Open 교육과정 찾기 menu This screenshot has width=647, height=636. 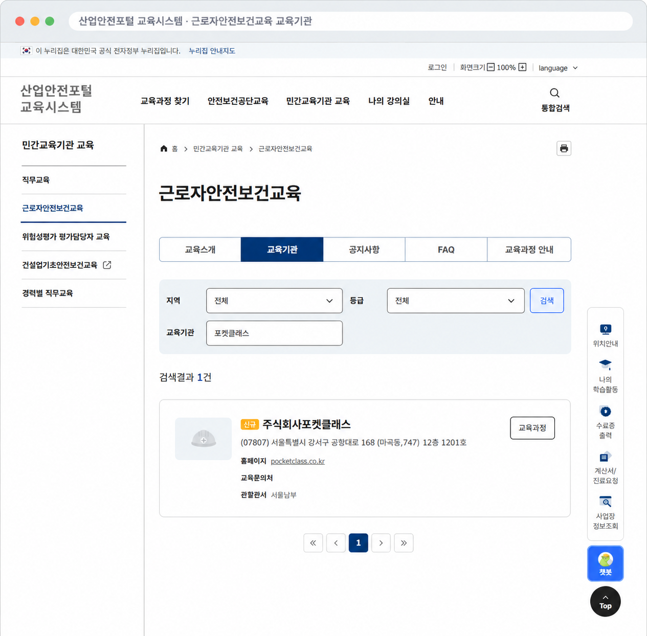tap(165, 101)
